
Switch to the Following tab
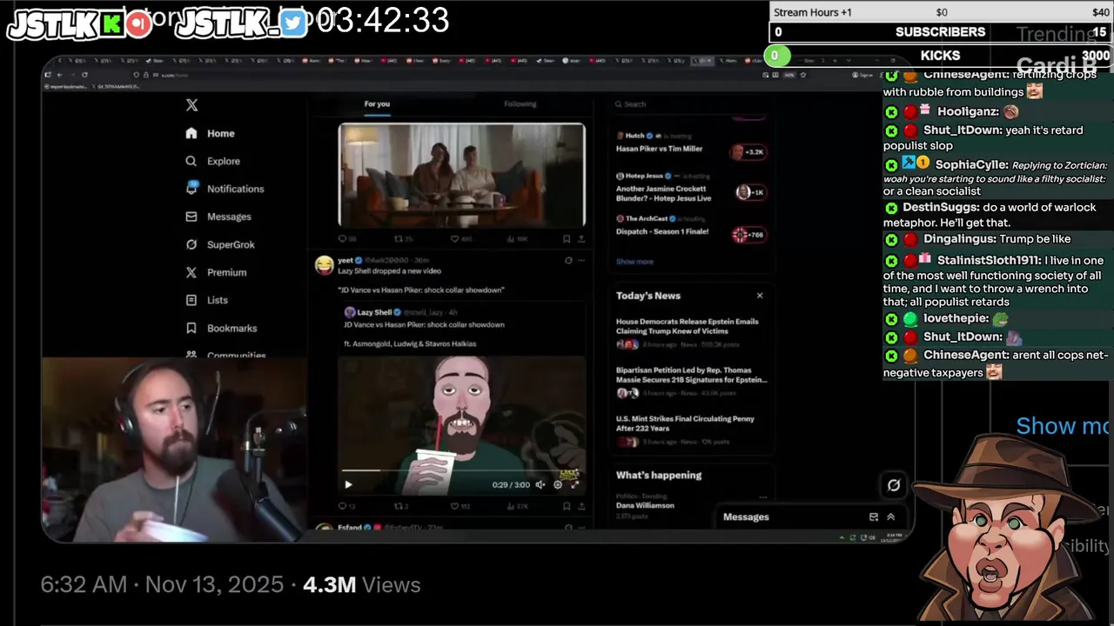(520, 103)
